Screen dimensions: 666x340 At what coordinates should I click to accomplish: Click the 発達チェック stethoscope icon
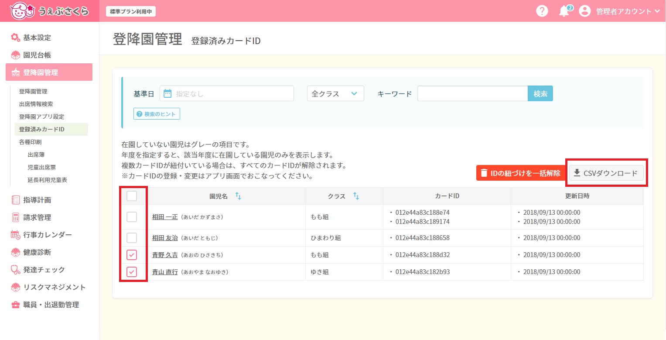15,270
